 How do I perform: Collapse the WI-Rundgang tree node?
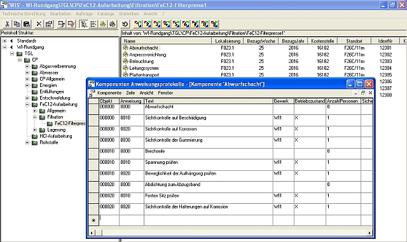pyautogui.click(x=4, y=47)
